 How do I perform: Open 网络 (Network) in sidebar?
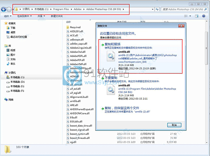coord(11,100)
